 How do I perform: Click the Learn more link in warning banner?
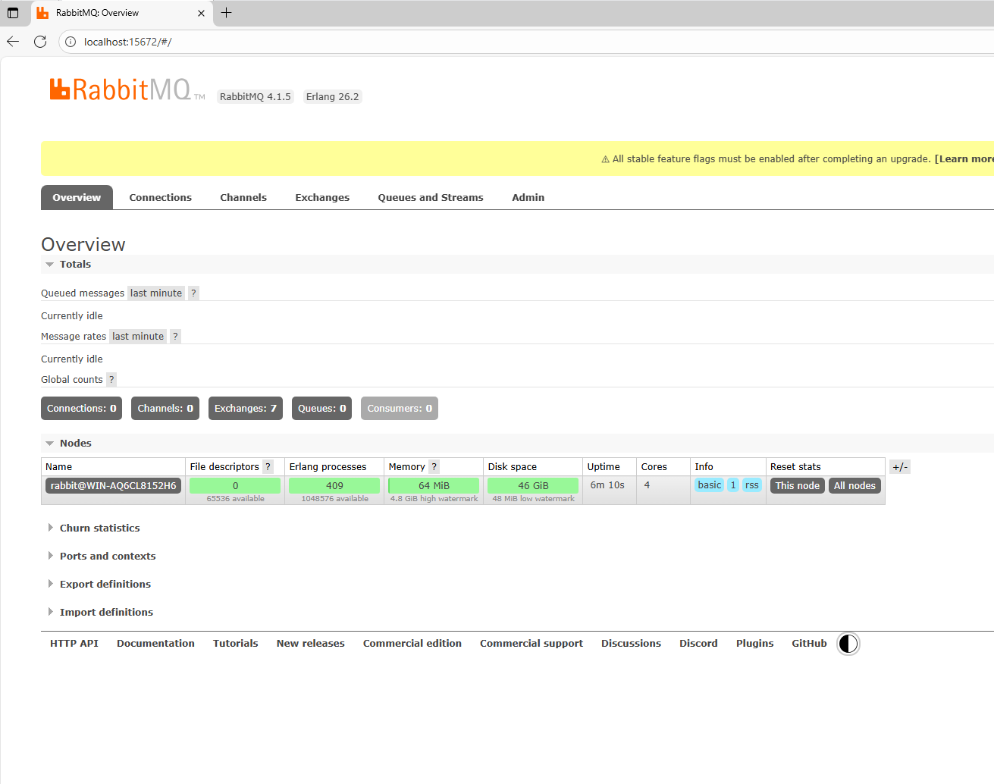click(964, 159)
